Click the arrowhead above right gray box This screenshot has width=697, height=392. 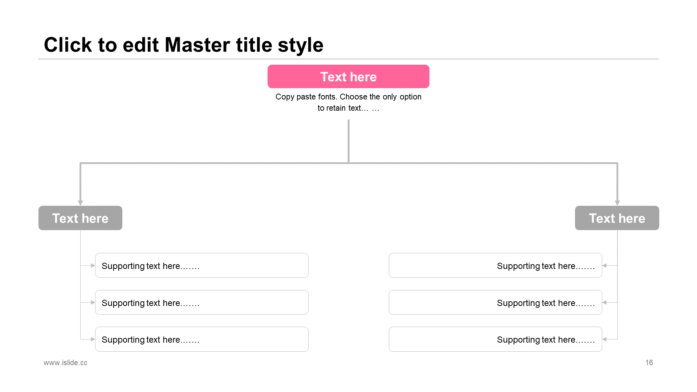pos(617,203)
